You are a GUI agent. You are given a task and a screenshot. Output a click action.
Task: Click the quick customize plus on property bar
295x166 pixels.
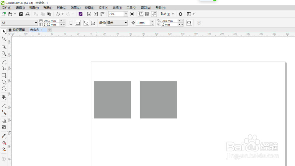(199, 23)
